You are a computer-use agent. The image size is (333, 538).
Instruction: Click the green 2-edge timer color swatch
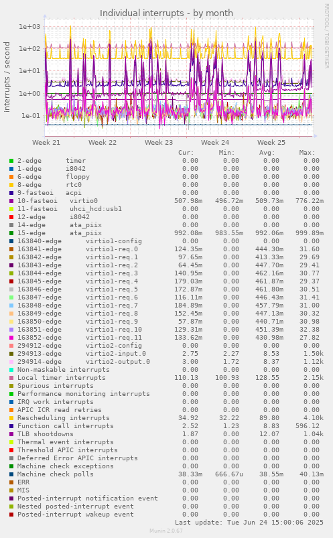(11, 161)
